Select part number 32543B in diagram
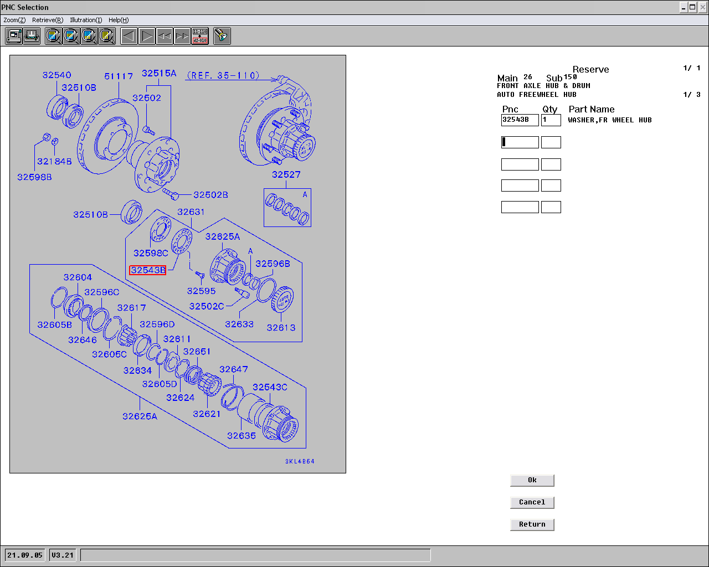The height and width of the screenshot is (567, 709). (x=148, y=270)
